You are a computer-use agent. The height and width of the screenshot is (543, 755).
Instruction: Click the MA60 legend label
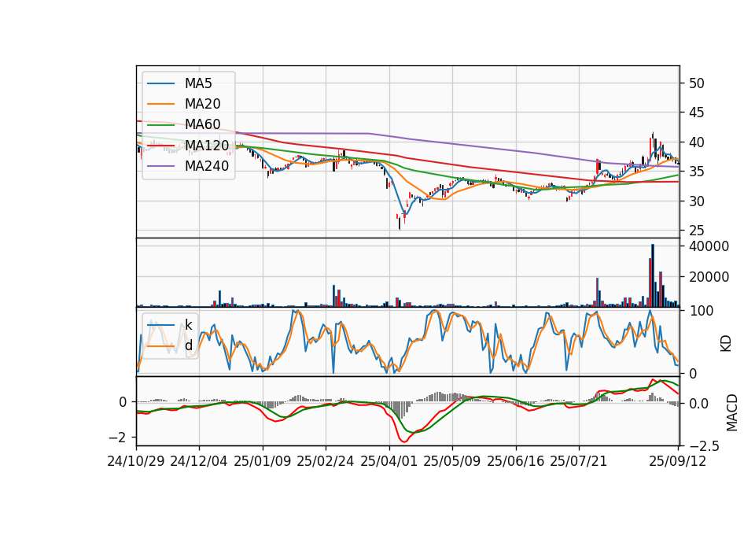pyautogui.click(x=202, y=124)
